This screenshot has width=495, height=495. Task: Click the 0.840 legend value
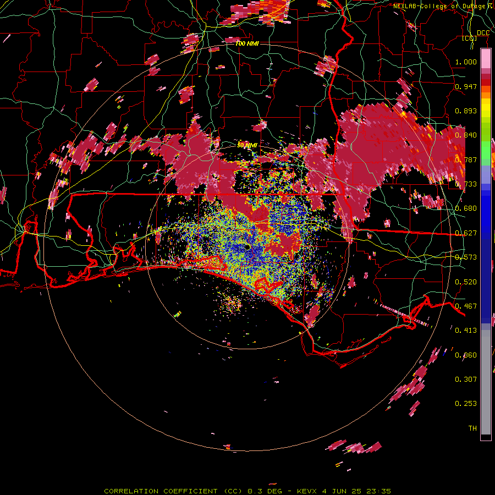(466, 135)
